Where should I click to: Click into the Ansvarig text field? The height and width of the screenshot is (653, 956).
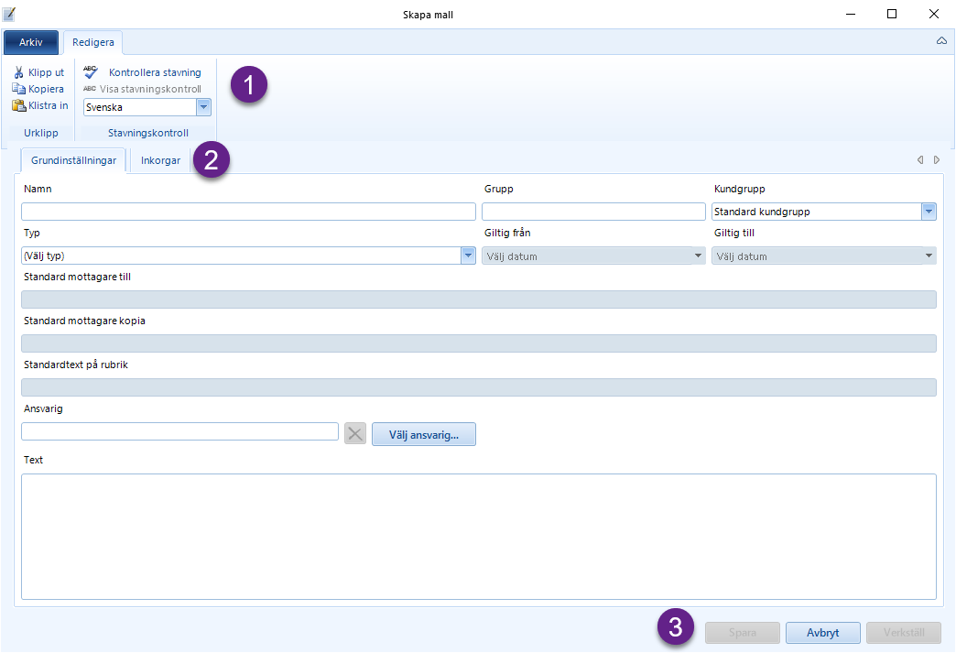[179, 431]
